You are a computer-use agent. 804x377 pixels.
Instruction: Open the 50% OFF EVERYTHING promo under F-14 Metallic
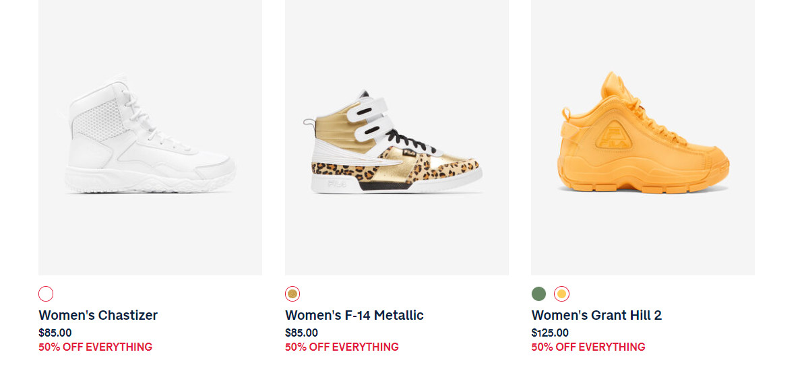(x=342, y=347)
